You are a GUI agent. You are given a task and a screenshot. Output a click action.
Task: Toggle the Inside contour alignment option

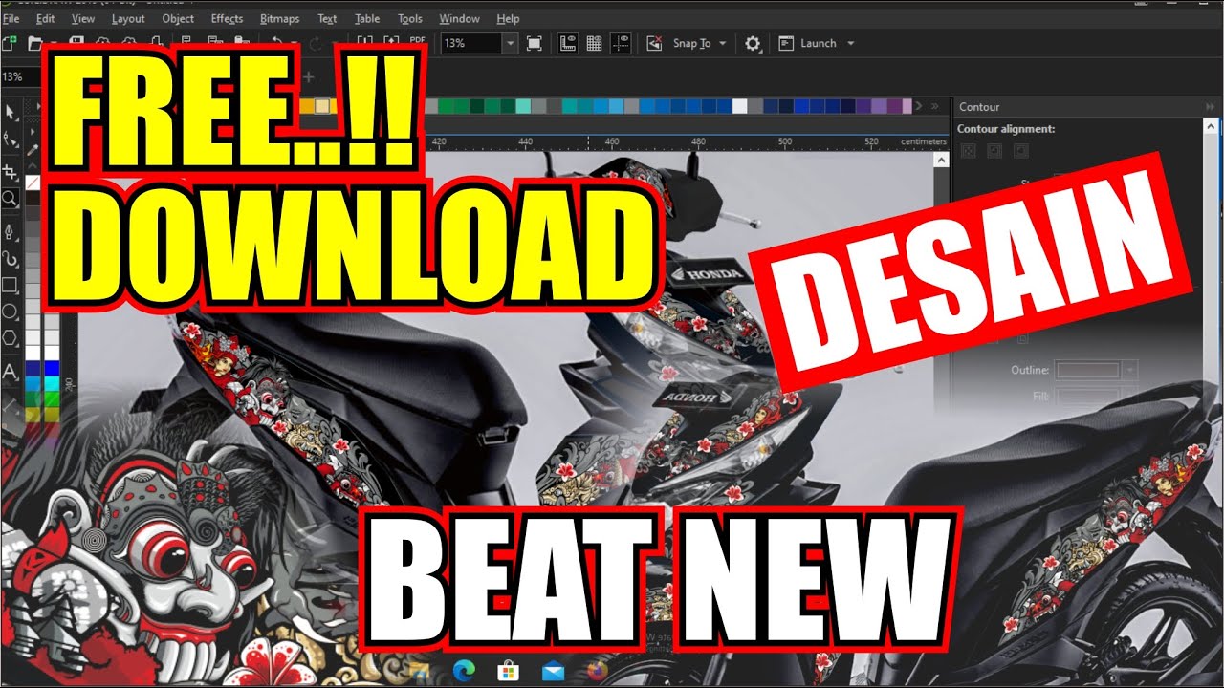click(x=994, y=151)
